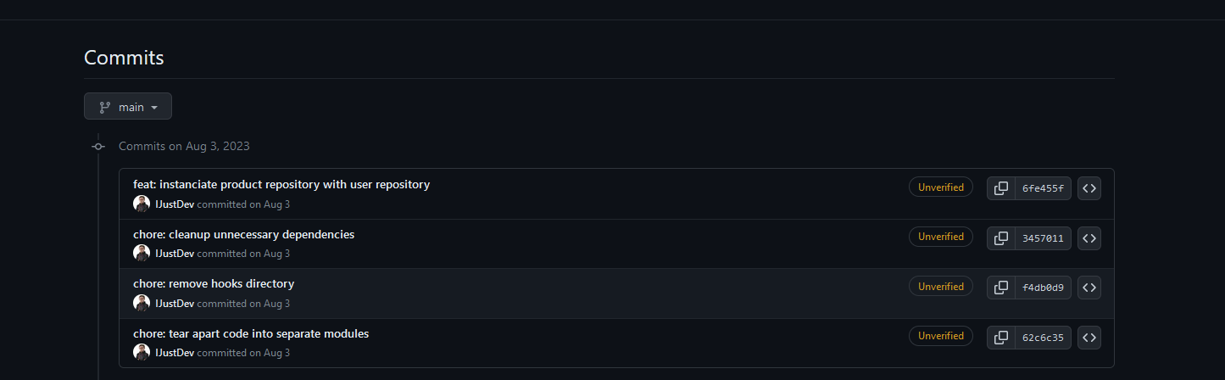Click Unverified badge on tear apart code commit
Image resolution: width=1225 pixels, height=380 pixels.
(941, 336)
